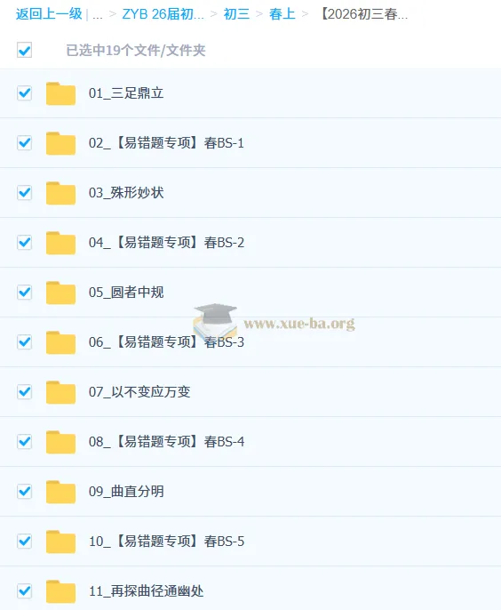Image resolution: width=501 pixels, height=610 pixels.
Task: Click 返回上一级 to go back
Action: pos(49,14)
